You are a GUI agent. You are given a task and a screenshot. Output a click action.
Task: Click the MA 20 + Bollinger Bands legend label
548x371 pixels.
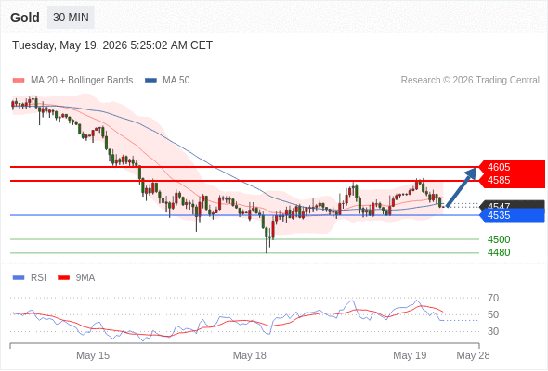[x=82, y=81]
